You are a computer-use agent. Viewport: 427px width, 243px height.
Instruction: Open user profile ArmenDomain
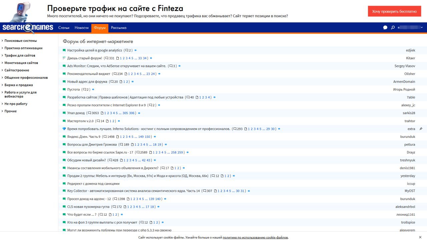tap(404, 82)
